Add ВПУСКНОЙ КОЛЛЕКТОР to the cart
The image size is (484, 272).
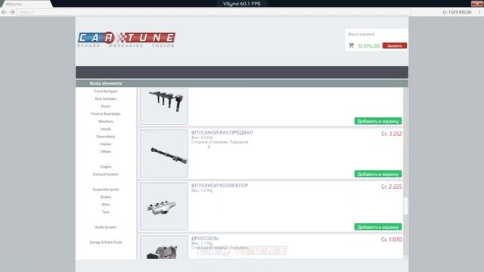[378, 227]
